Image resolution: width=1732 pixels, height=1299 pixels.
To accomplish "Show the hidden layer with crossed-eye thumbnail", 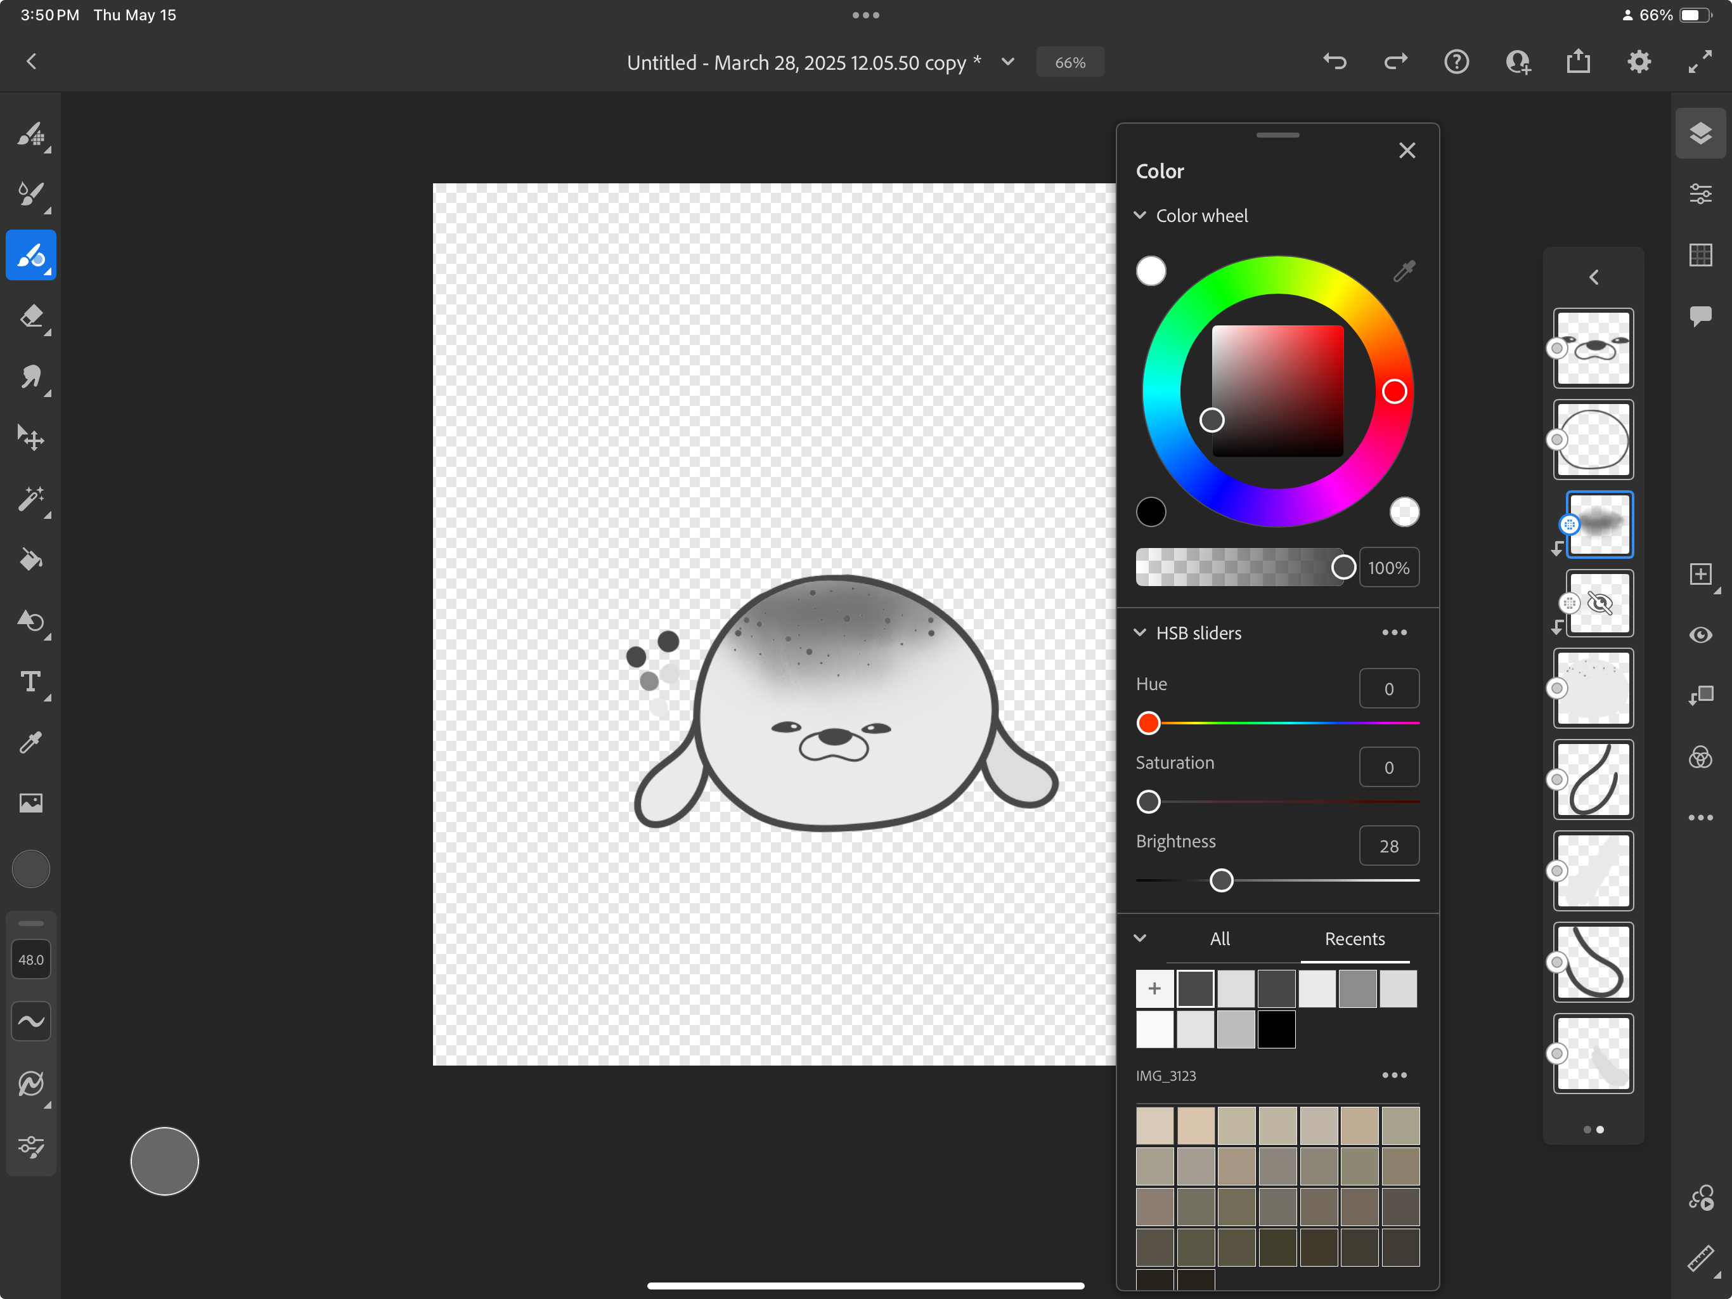I will (1599, 603).
